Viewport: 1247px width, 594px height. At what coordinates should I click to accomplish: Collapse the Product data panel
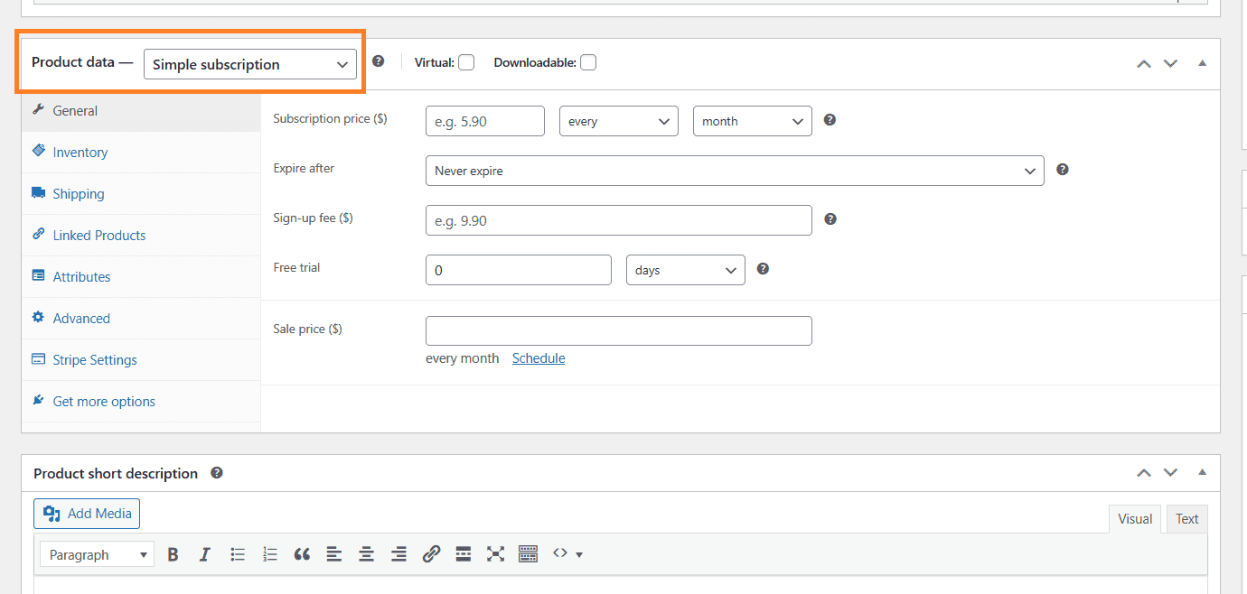pyautogui.click(x=1202, y=63)
